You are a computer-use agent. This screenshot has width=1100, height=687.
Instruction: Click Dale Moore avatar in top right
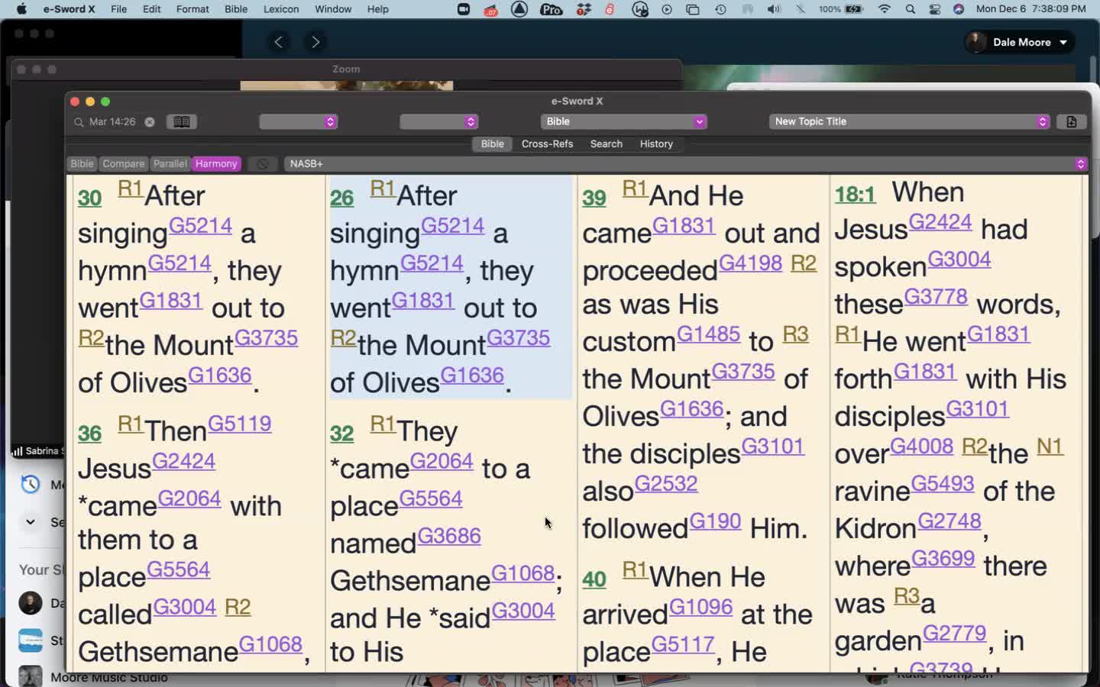point(976,42)
